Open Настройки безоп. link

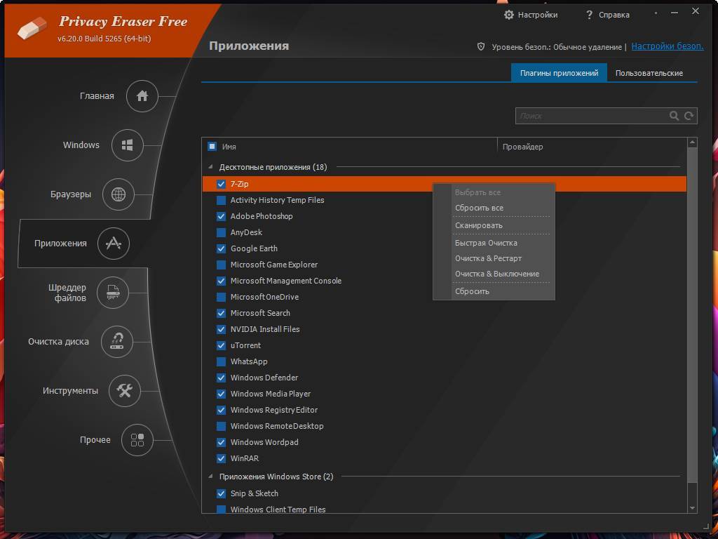[668, 46]
